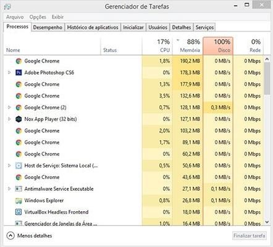Switch to Histórico de aplicativos tab
273x247 pixels.
point(93,27)
